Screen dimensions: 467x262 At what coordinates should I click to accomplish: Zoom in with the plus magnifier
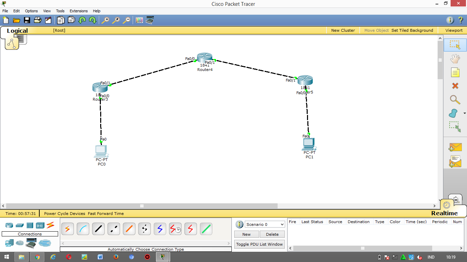click(x=105, y=20)
